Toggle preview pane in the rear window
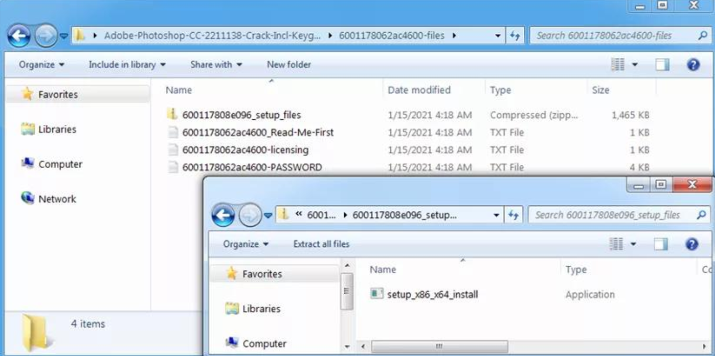Image resolution: width=715 pixels, height=356 pixels. pyautogui.click(x=662, y=65)
